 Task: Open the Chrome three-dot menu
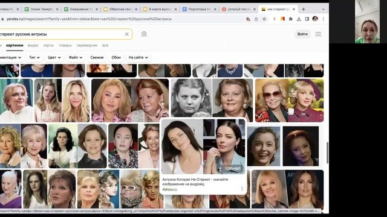(x=323, y=19)
